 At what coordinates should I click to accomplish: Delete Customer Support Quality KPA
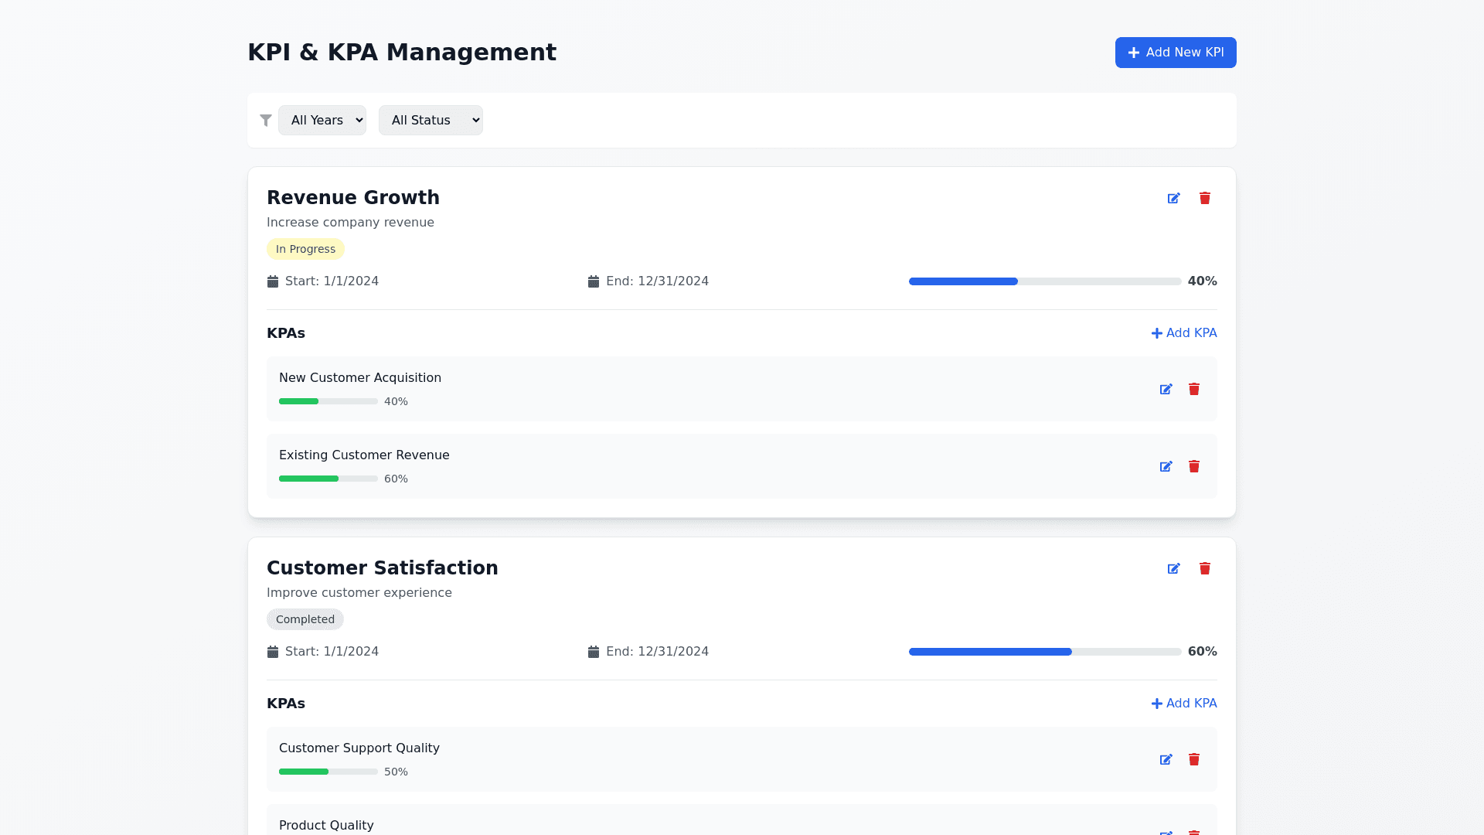coord(1193,760)
